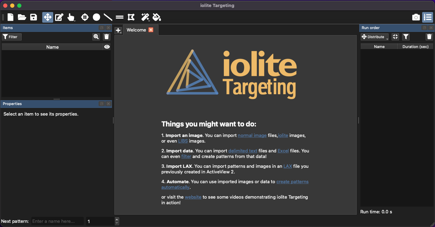The image size is (435, 227).
Task: Select the Polygon pattern tool
Action: pyautogui.click(x=131, y=17)
